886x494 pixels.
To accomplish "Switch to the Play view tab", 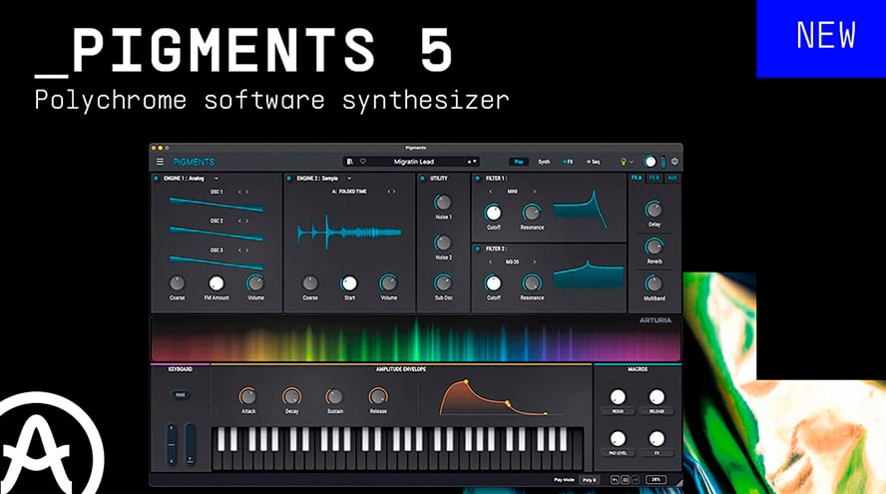I will [x=518, y=162].
